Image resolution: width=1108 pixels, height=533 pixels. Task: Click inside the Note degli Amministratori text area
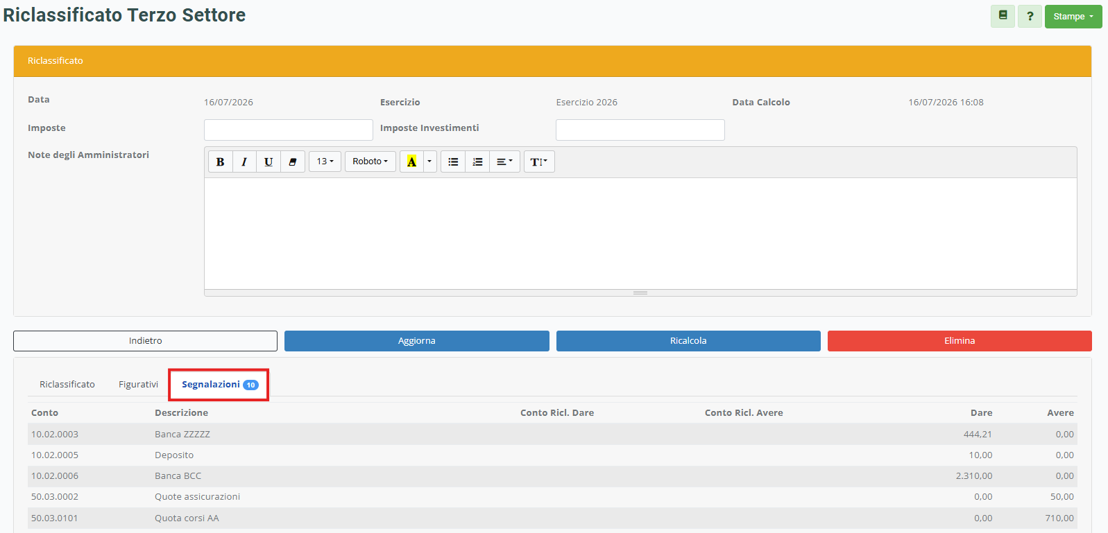pyautogui.click(x=640, y=234)
